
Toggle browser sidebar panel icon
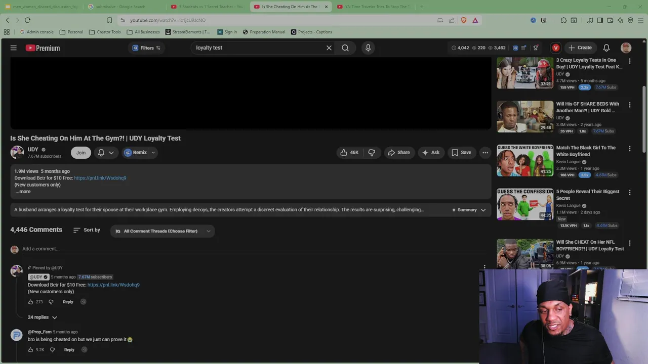(600, 20)
